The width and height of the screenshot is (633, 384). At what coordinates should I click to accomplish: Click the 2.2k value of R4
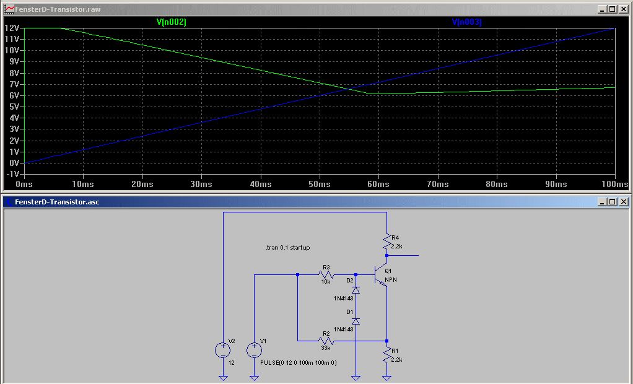tap(396, 247)
